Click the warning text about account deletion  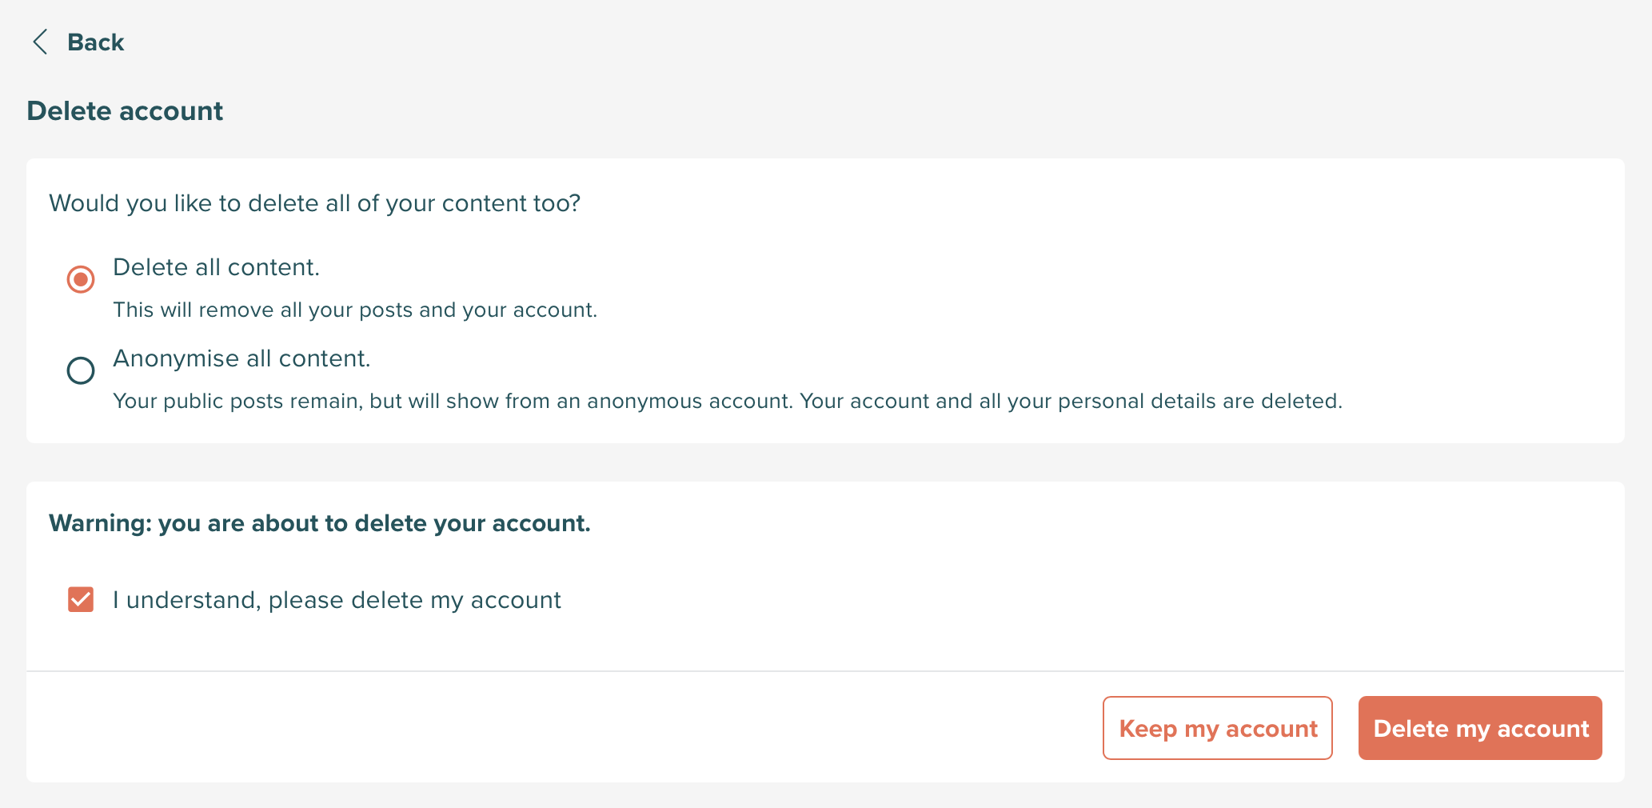click(x=320, y=523)
